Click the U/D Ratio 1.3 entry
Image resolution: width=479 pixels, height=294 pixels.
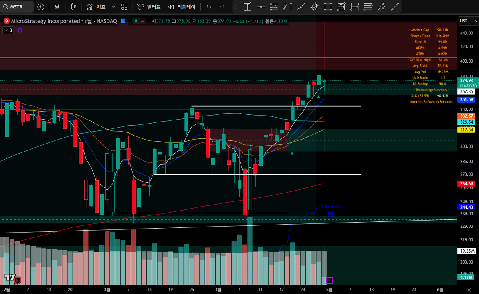[428, 78]
